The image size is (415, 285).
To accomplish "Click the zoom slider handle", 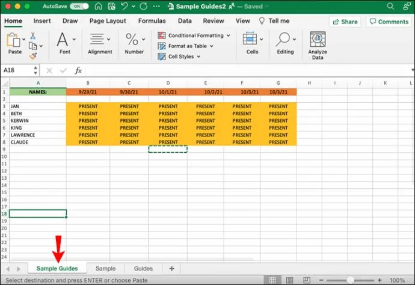I will pos(351,280).
